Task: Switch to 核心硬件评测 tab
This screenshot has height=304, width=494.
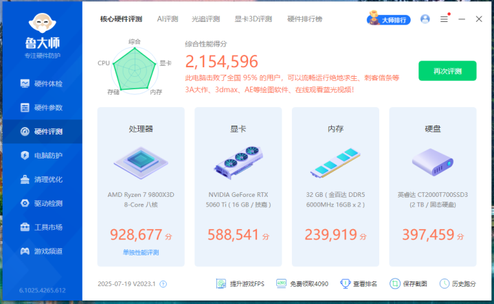Action: (122, 19)
